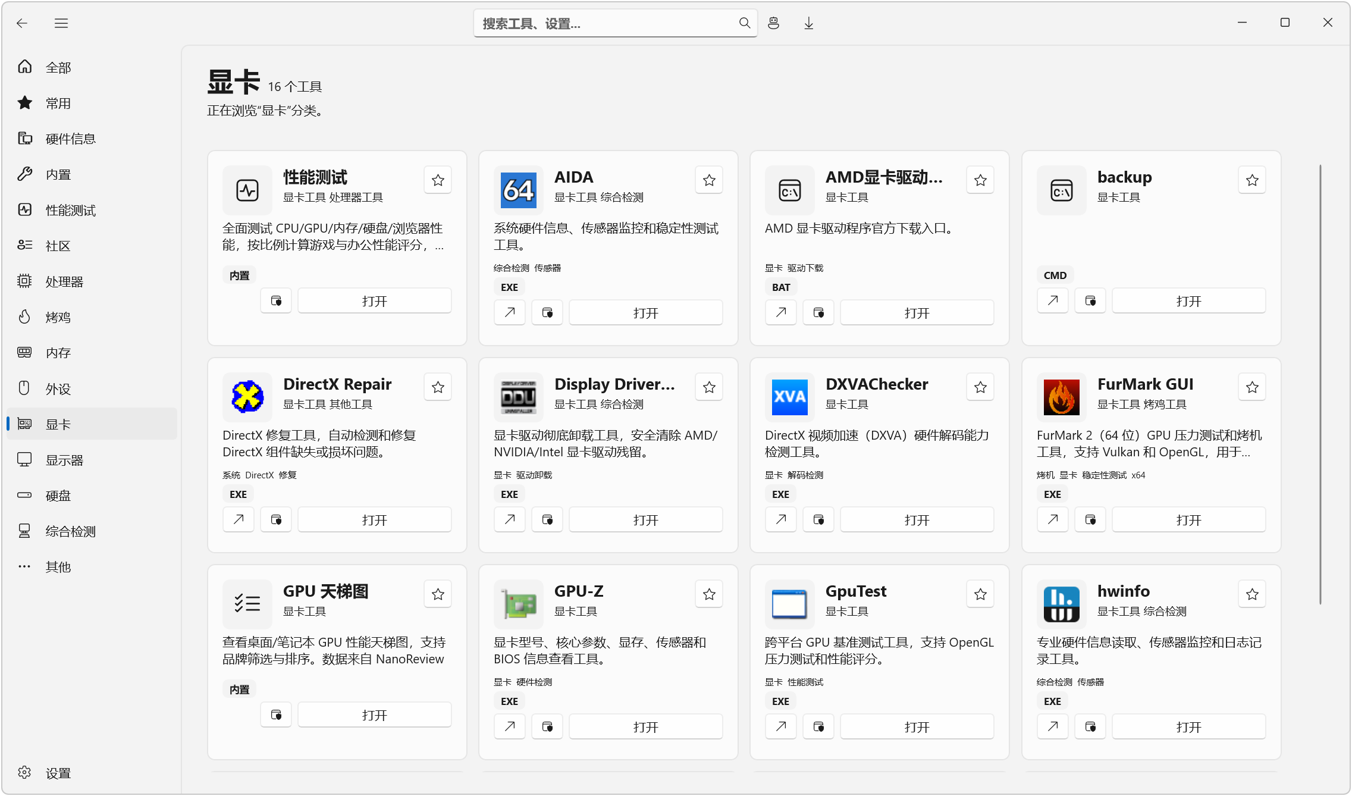The height and width of the screenshot is (796, 1352).
Task: Select 综合检测 category in sidebar
Action: pyautogui.click(x=92, y=531)
